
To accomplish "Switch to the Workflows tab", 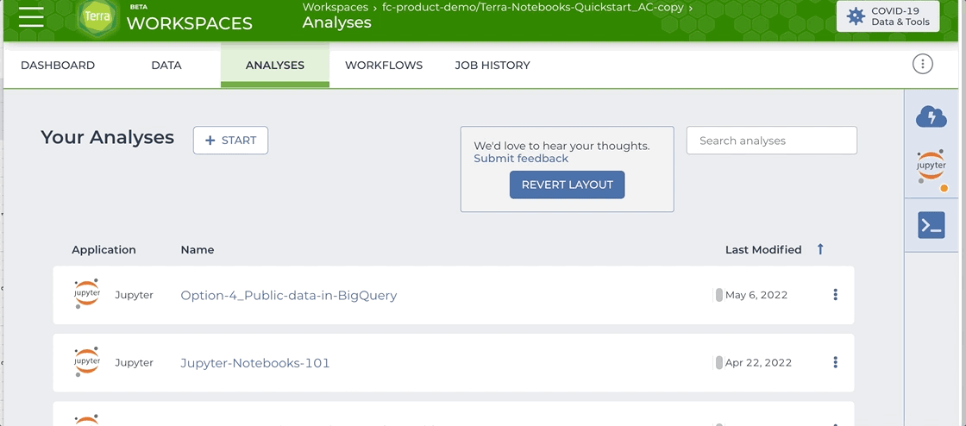I will coord(384,66).
